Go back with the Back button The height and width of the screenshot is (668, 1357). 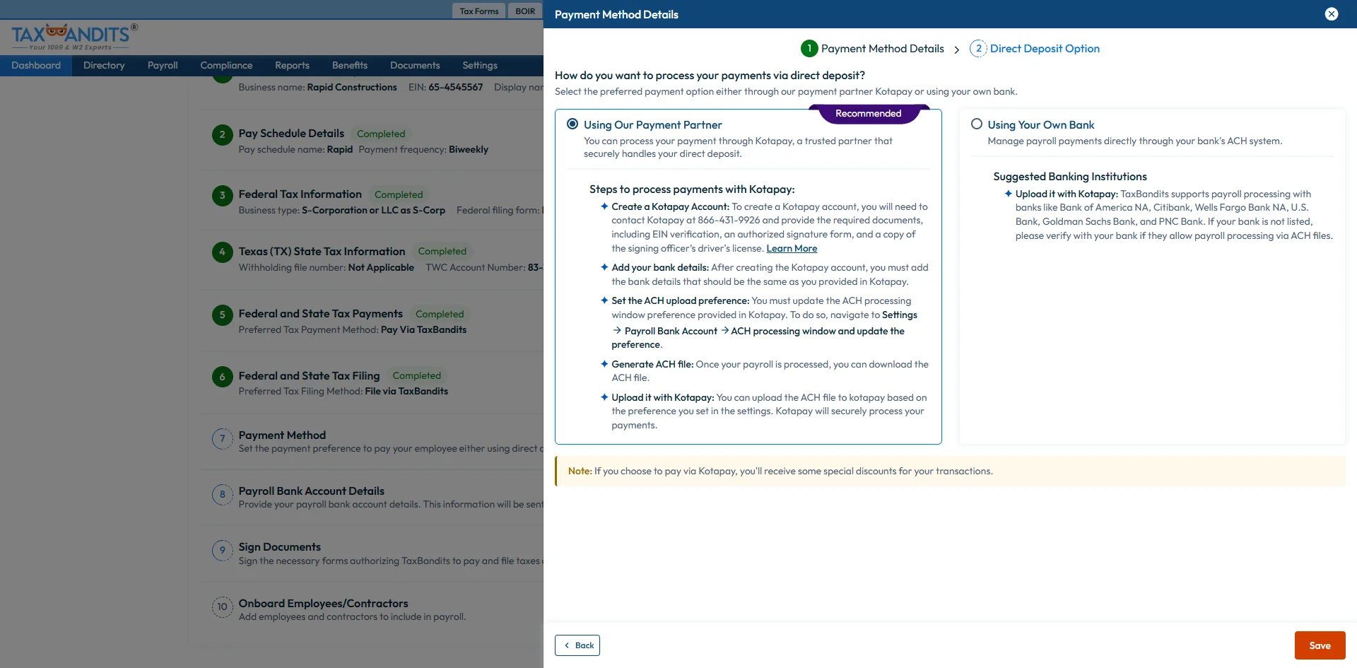pyautogui.click(x=577, y=645)
